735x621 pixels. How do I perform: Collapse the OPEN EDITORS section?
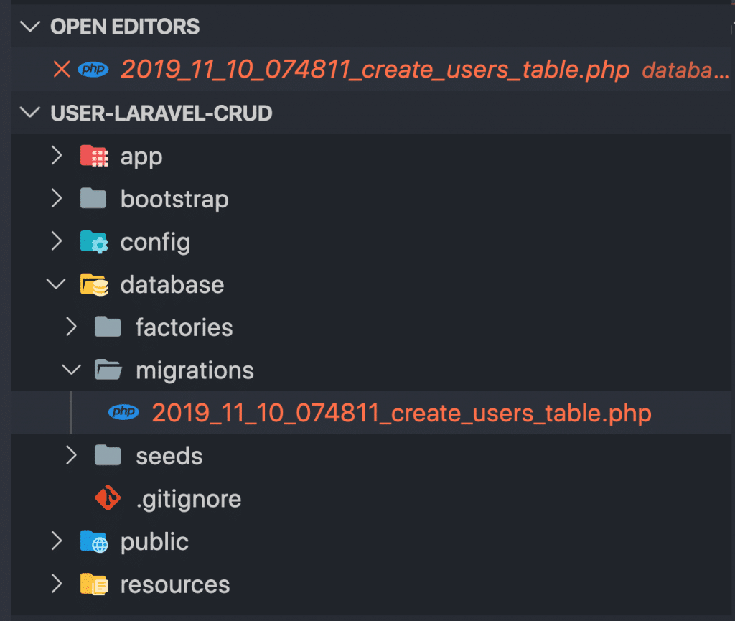[x=30, y=27]
